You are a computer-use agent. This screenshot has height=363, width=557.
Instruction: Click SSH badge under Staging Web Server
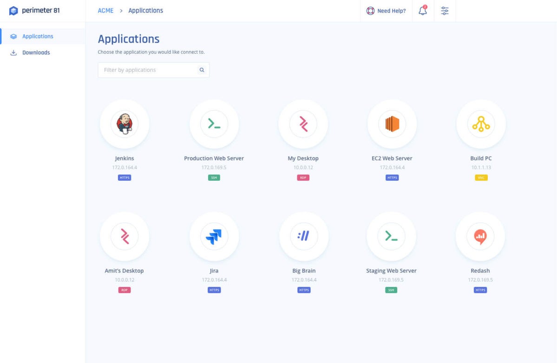click(x=391, y=290)
